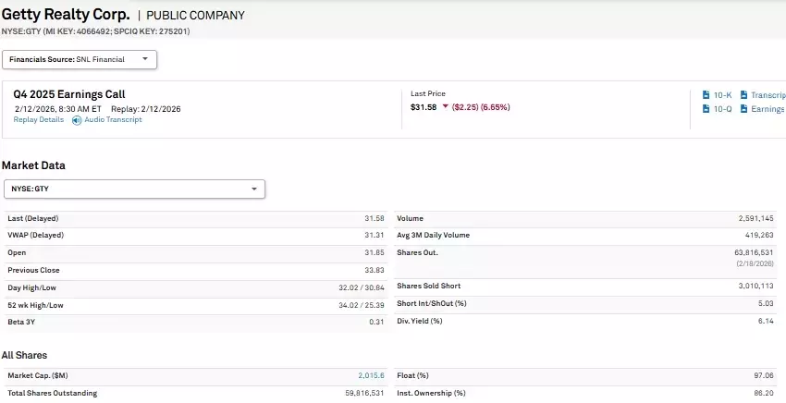
Task: Click the Transcript document icon
Action: [743, 95]
